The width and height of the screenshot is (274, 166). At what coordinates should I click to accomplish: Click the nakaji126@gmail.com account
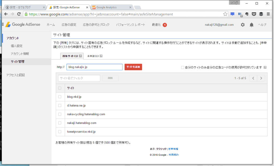tap(219, 25)
